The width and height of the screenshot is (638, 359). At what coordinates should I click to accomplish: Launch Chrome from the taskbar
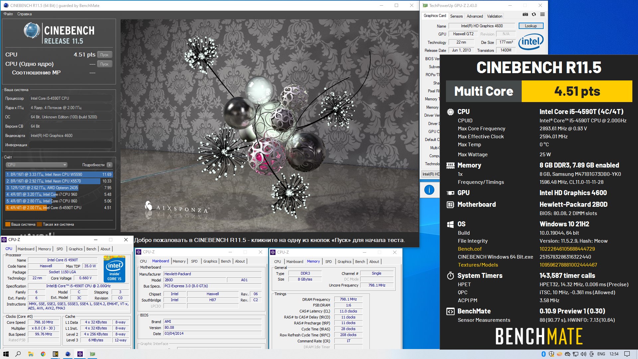tap(43, 354)
